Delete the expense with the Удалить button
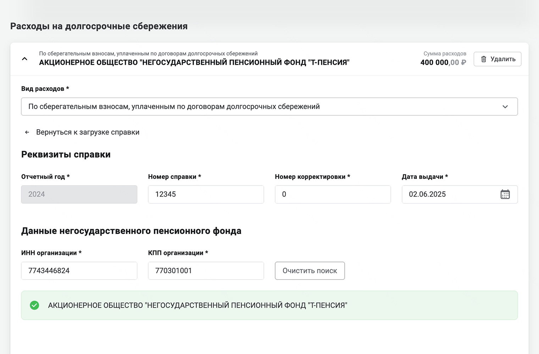This screenshot has width=539, height=354. coord(497,59)
